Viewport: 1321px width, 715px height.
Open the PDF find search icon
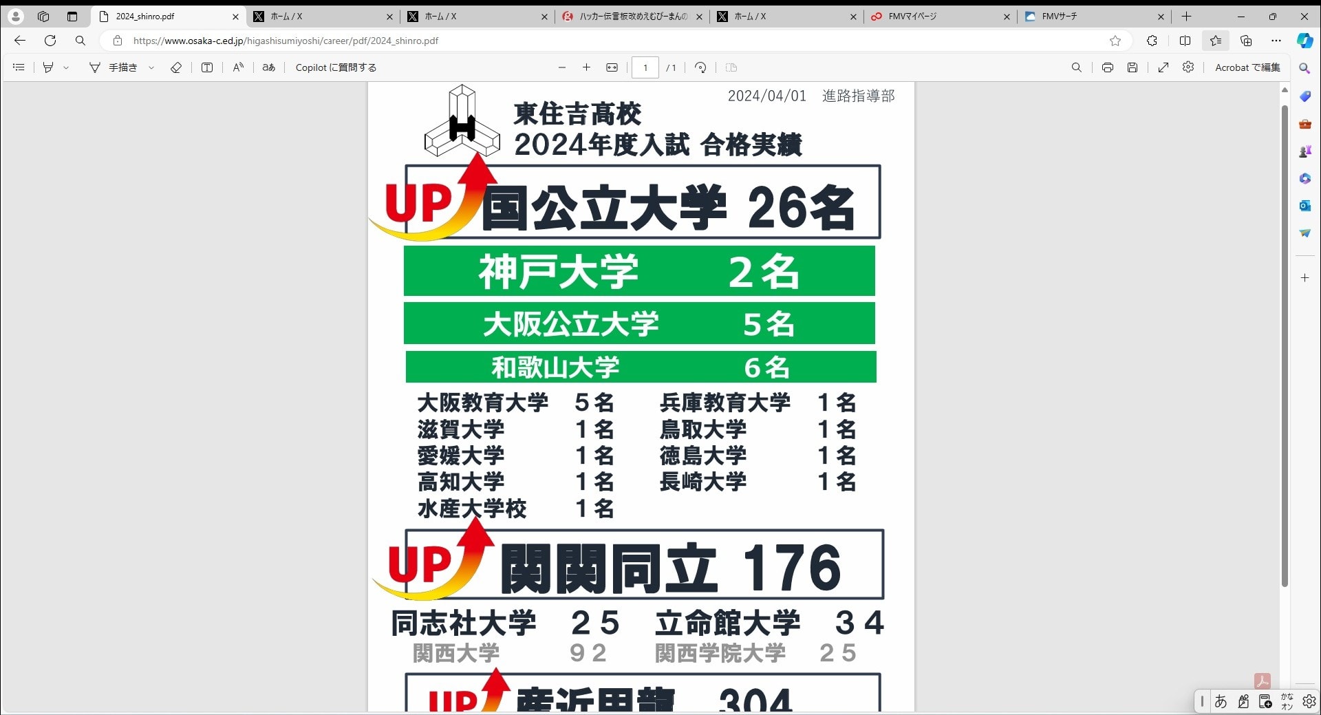[x=1077, y=67]
